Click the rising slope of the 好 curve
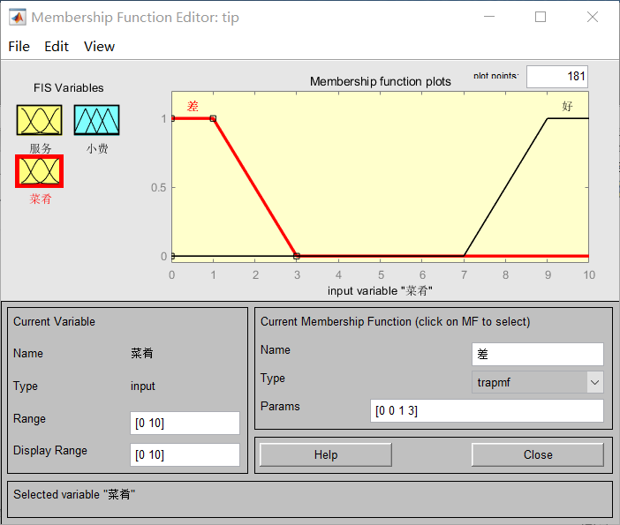Image resolution: width=620 pixels, height=525 pixels. click(505, 187)
